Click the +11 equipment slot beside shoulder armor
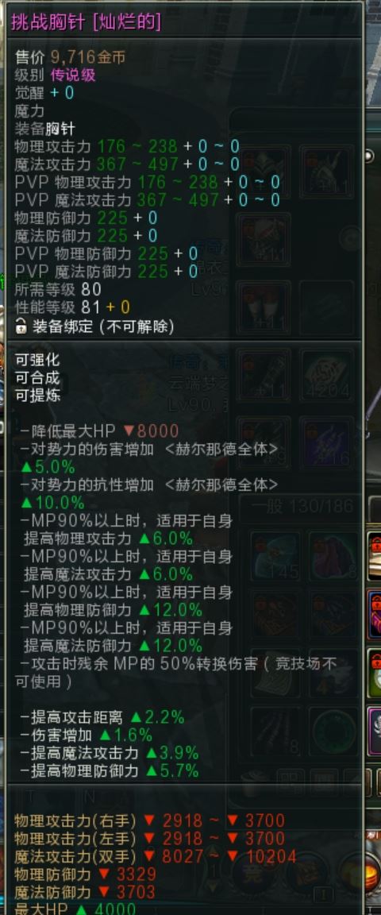 [x=327, y=171]
